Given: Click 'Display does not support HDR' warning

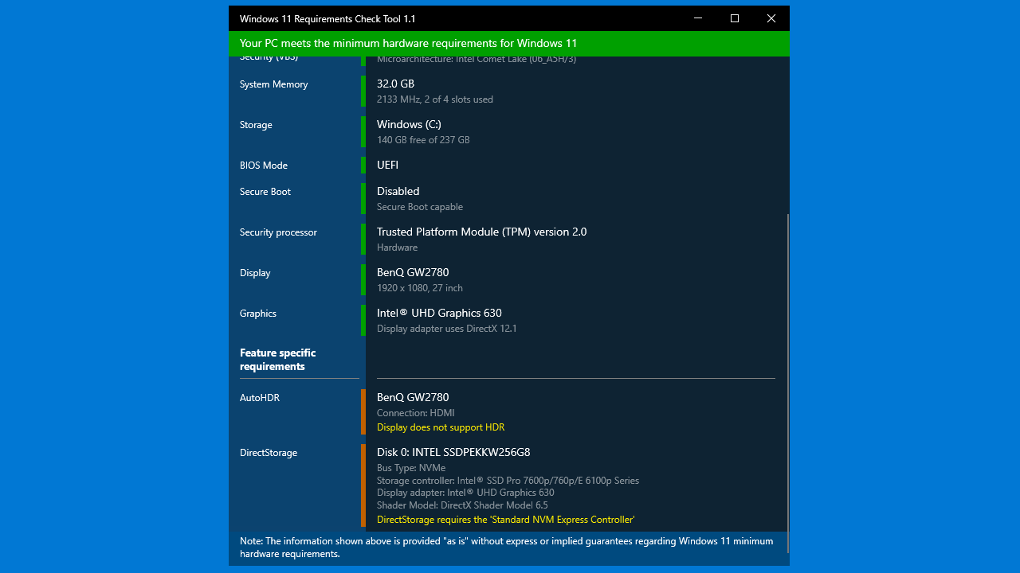Looking at the screenshot, I should click(x=441, y=427).
